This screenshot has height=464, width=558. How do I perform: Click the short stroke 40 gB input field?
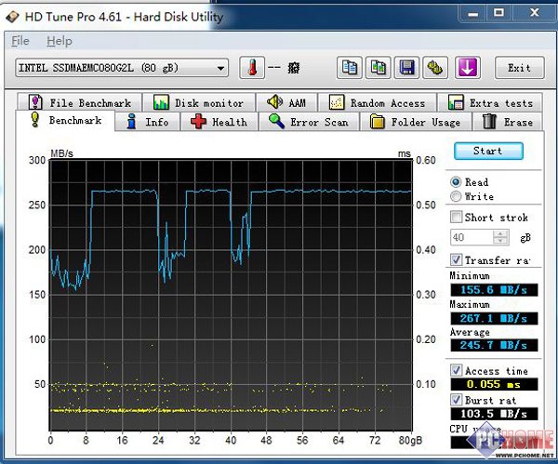[x=472, y=237]
